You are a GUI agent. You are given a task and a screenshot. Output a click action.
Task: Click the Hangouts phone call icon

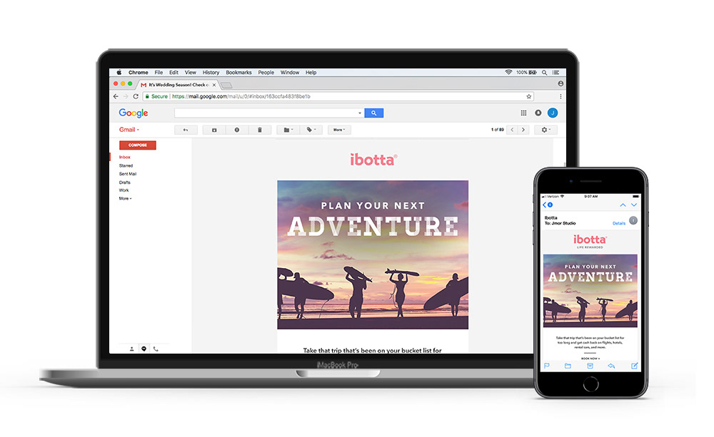tap(156, 349)
